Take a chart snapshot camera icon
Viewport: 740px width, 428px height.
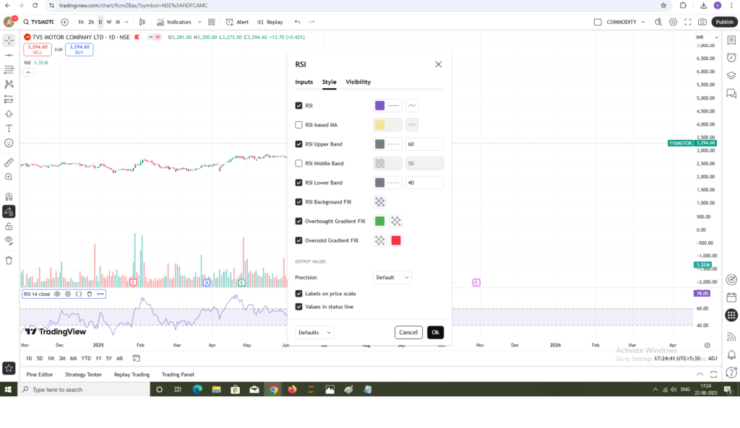click(x=702, y=22)
